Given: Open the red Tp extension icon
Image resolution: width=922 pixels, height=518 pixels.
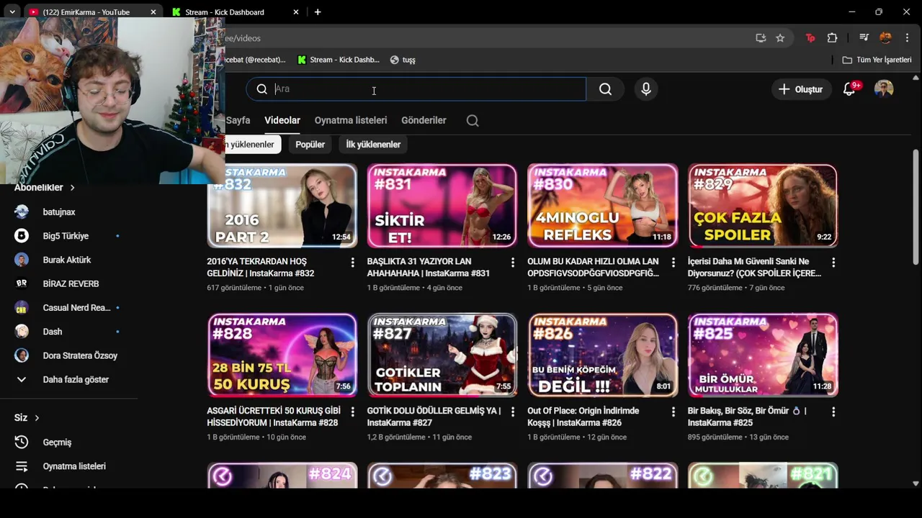Looking at the screenshot, I should tap(810, 38).
